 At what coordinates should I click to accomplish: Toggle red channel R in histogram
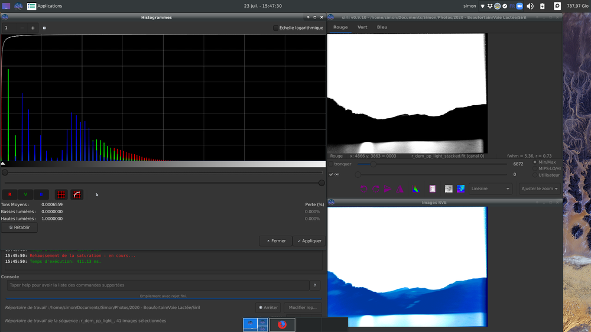[x=10, y=194]
